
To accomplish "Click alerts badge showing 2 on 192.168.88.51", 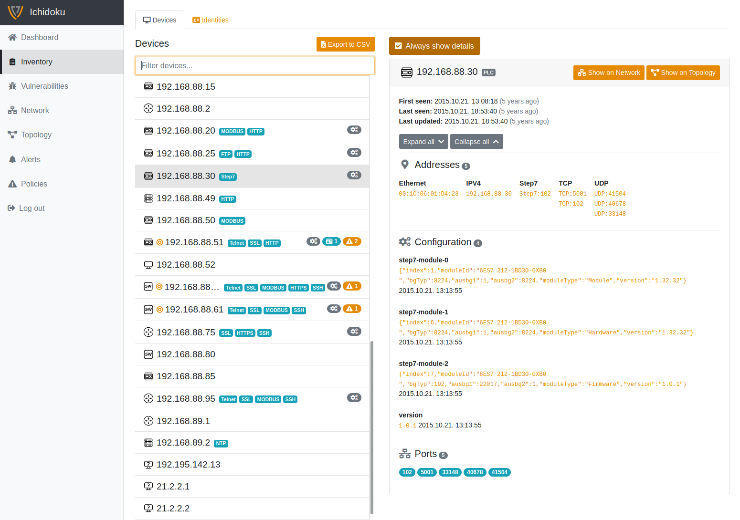I will 352,241.
